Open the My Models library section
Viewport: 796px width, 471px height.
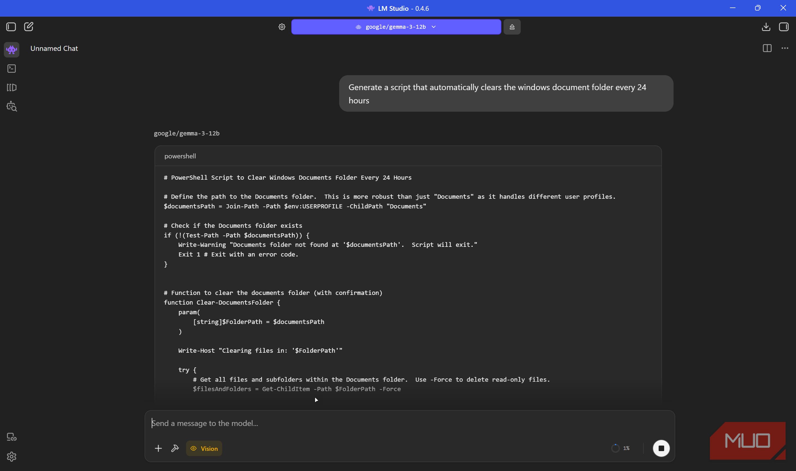point(12,88)
